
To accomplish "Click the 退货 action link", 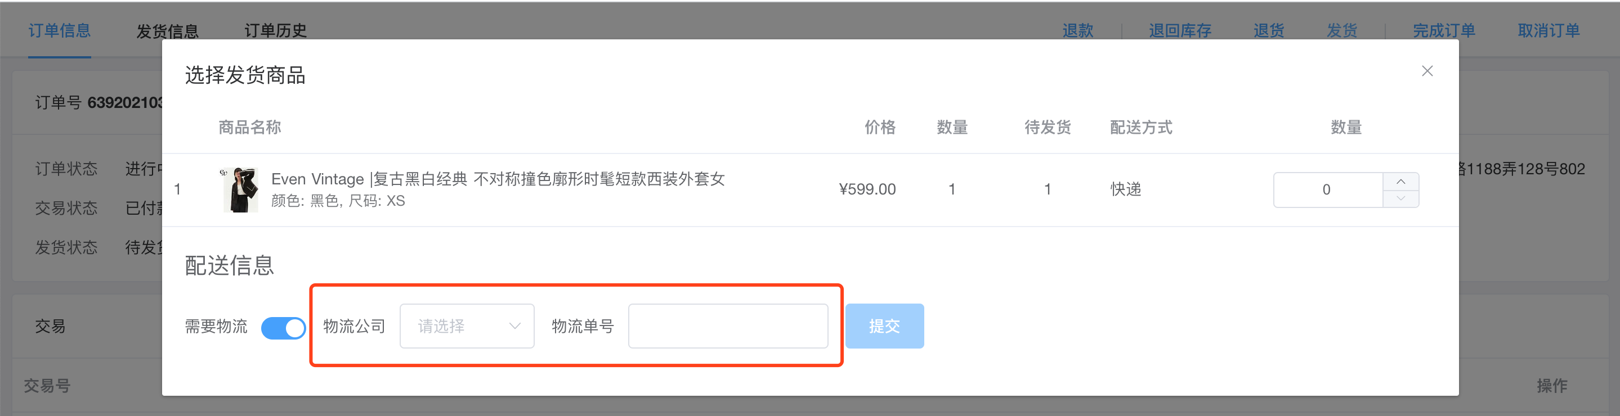I will point(1268,30).
